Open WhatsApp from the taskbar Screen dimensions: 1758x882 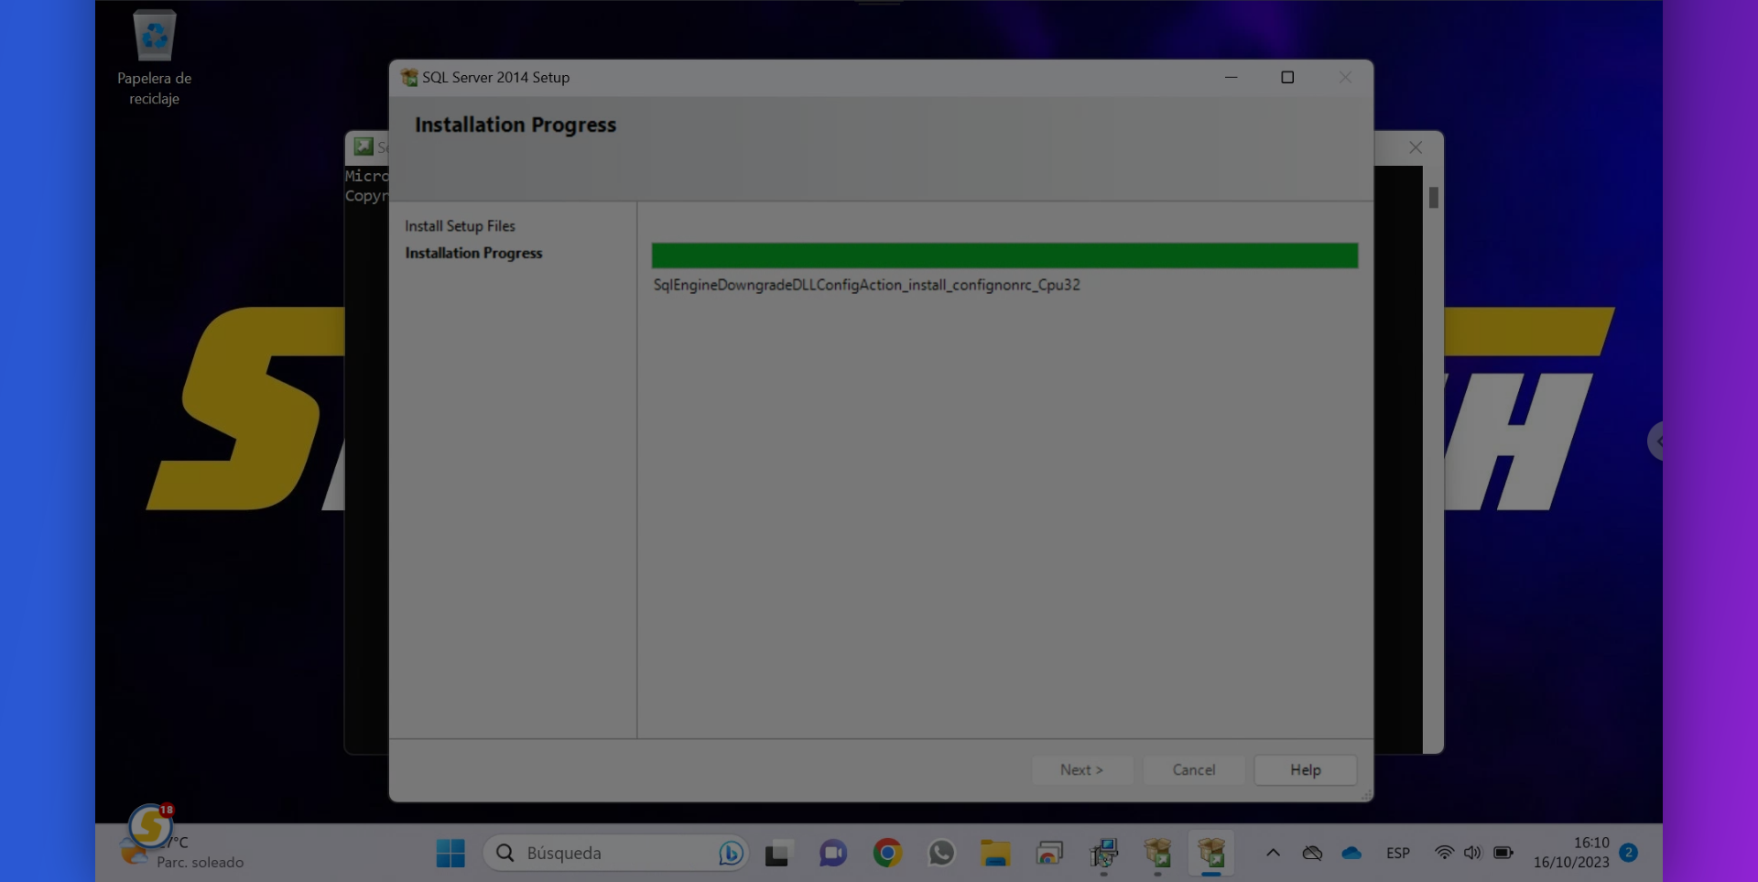941,853
